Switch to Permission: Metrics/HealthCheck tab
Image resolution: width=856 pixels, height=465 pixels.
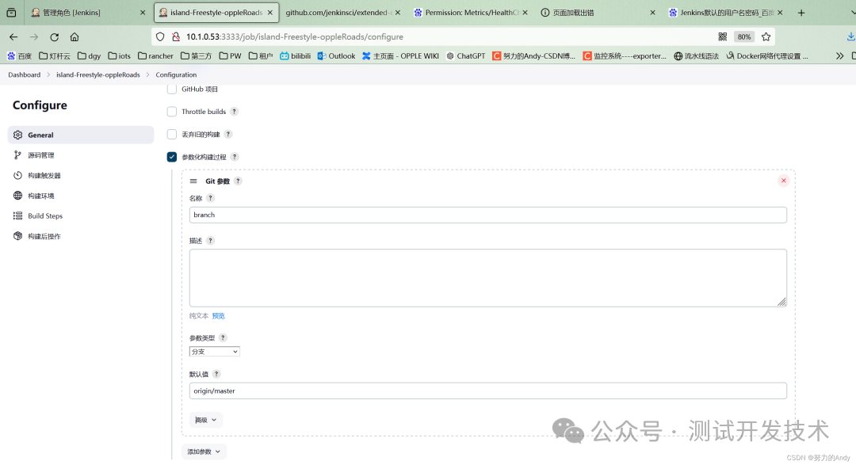click(471, 13)
